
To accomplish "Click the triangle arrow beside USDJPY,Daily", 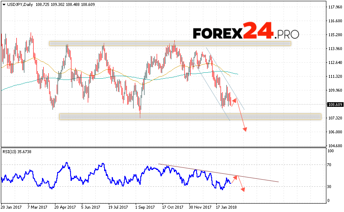I will tap(3, 3).
